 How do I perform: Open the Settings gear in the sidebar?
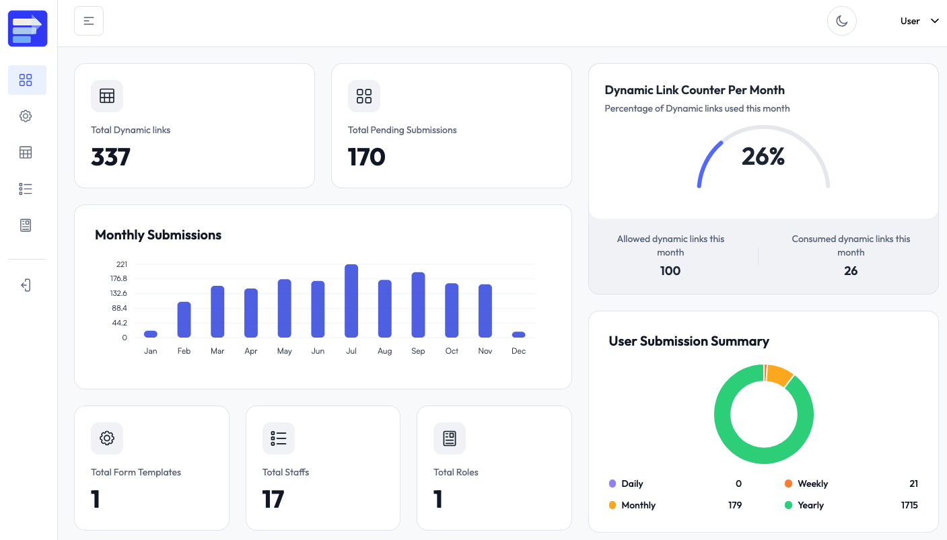pos(26,116)
